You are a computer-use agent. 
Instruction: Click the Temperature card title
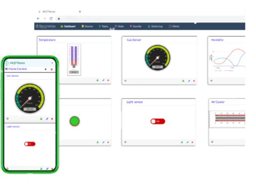47,40
